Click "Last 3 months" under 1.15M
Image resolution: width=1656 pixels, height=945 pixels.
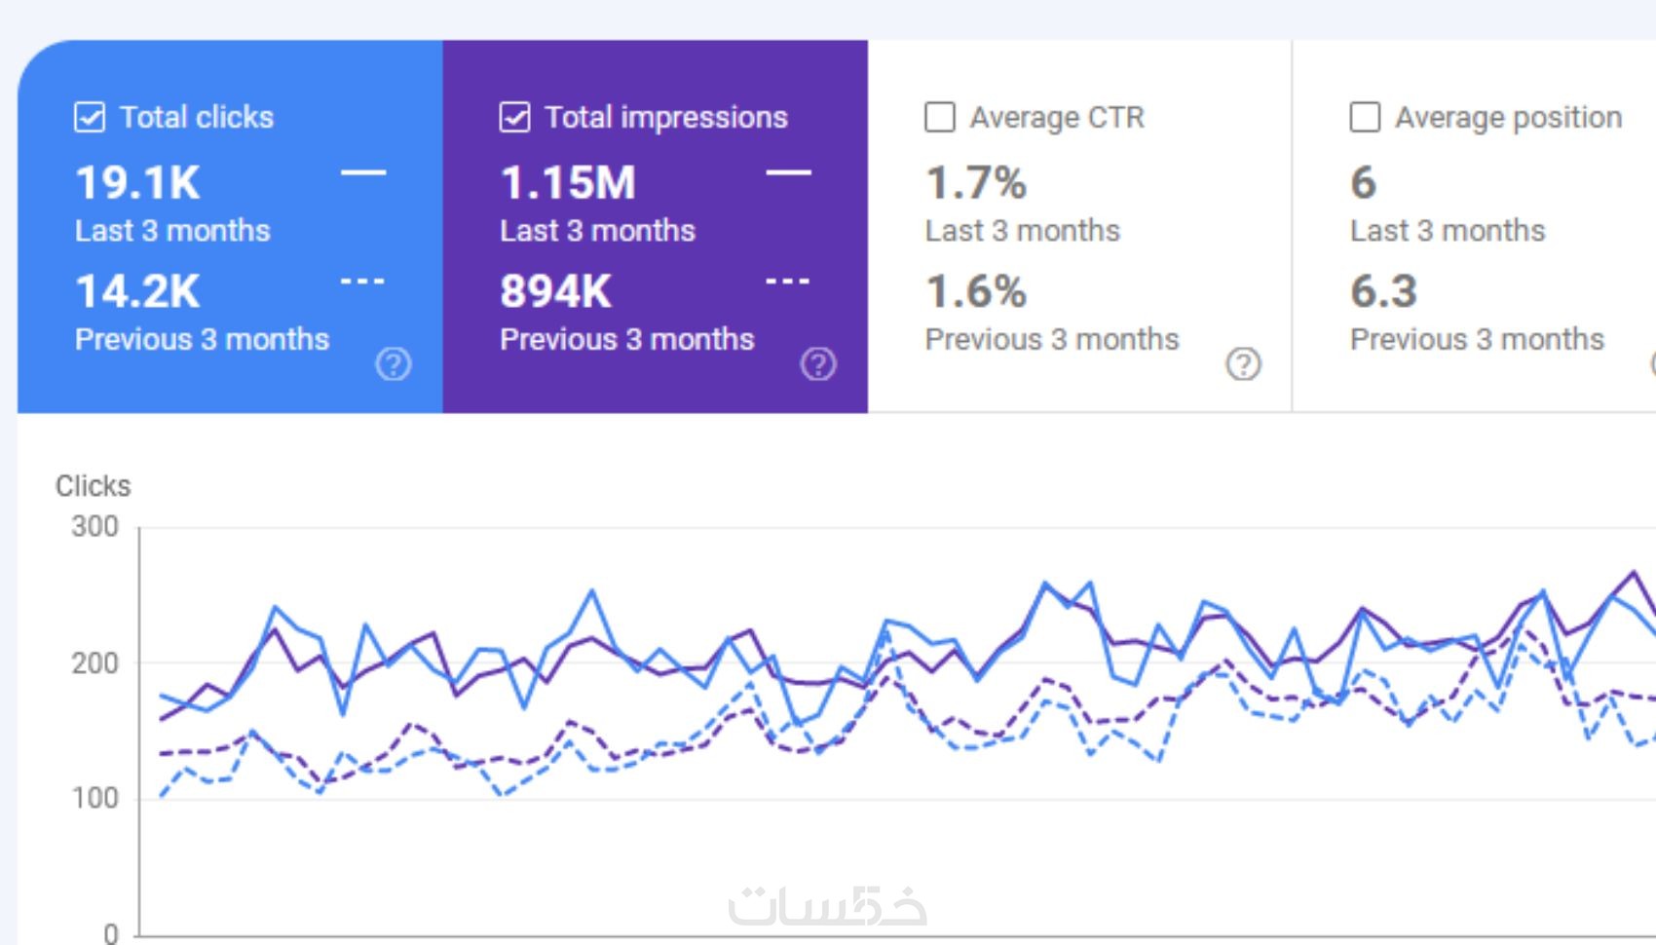point(598,231)
